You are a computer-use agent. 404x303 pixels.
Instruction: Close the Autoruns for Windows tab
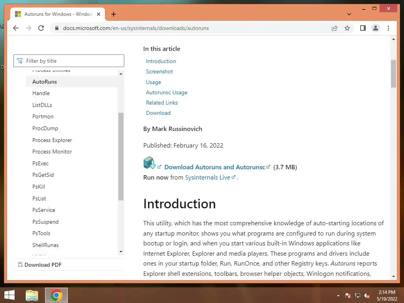(x=98, y=14)
